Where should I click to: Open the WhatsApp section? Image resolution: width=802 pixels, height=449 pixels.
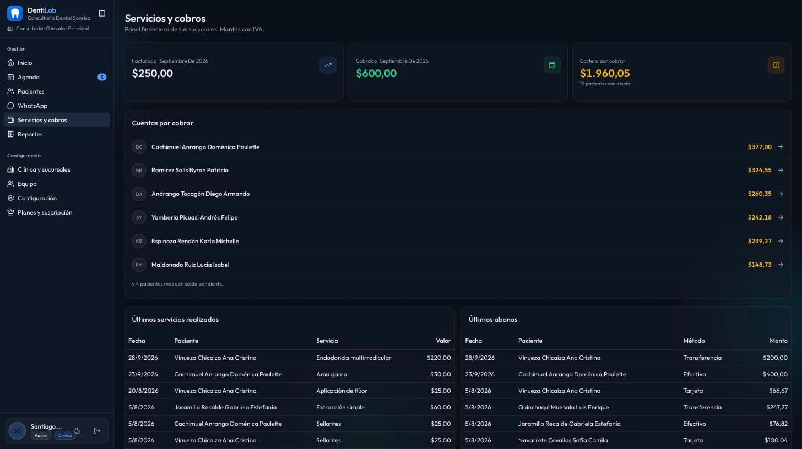[57, 106]
